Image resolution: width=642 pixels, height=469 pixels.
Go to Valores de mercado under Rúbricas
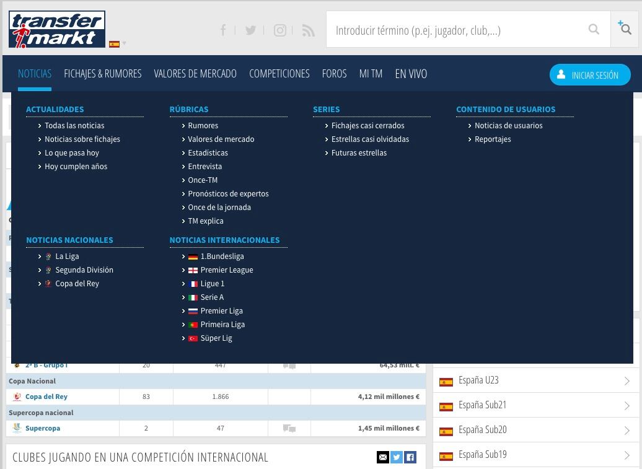tap(221, 139)
